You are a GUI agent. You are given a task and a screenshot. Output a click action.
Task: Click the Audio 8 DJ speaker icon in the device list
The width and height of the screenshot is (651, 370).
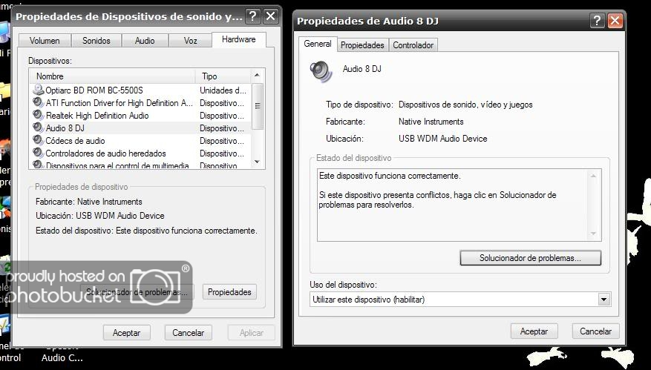click(x=39, y=128)
